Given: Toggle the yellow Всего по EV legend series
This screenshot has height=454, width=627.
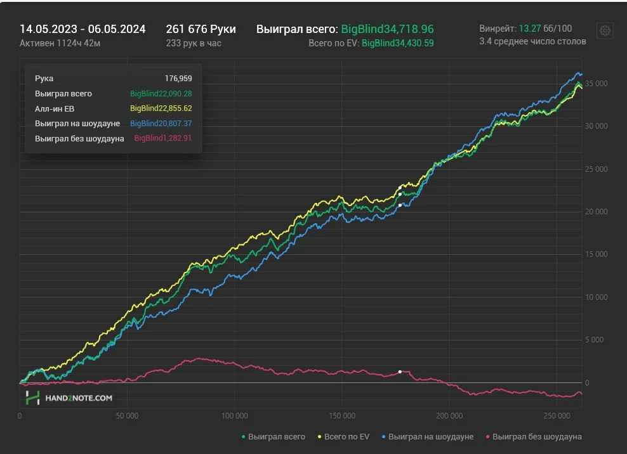Looking at the screenshot, I should 345,437.
